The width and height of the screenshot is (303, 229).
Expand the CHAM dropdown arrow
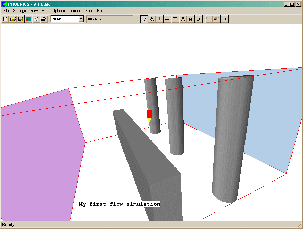point(81,19)
